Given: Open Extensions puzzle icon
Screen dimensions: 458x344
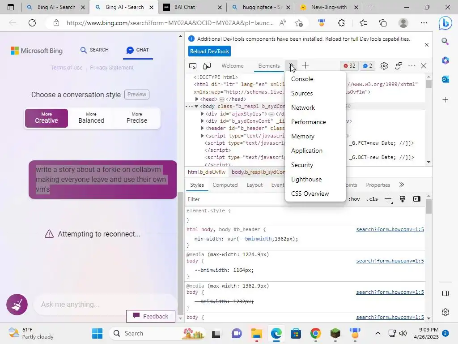Looking at the screenshot, I should coord(341,23).
